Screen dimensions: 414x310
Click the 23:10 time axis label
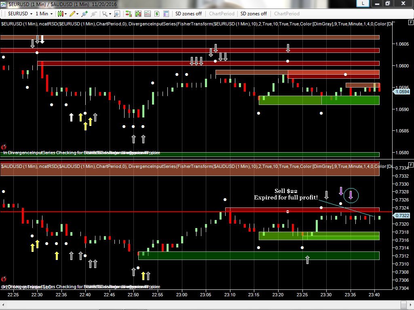click(230, 295)
